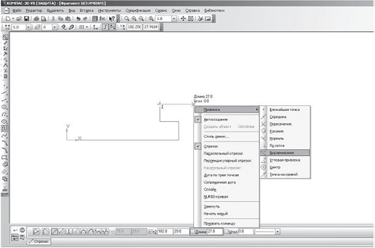
Task: Open the Инструменты menu
Action: coord(109,10)
